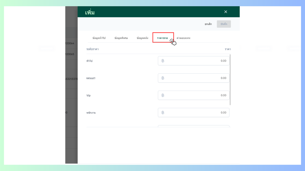Click the baht icon in ทั่วไป row
The width and height of the screenshot is (305, 171).
(163, 61)
